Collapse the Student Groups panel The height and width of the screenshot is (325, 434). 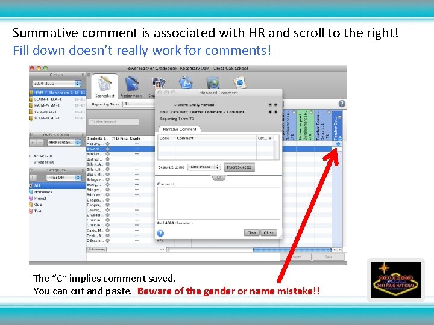click(31, 135)
